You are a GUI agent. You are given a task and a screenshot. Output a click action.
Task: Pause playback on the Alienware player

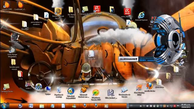click(x=159, y=54)
